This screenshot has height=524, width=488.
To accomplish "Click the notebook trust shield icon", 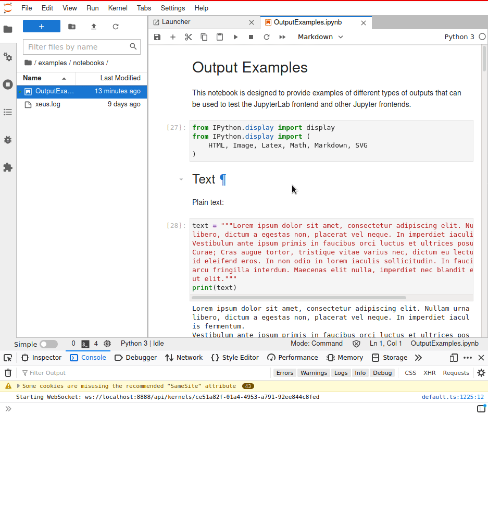I will click(x=356, y=344).
